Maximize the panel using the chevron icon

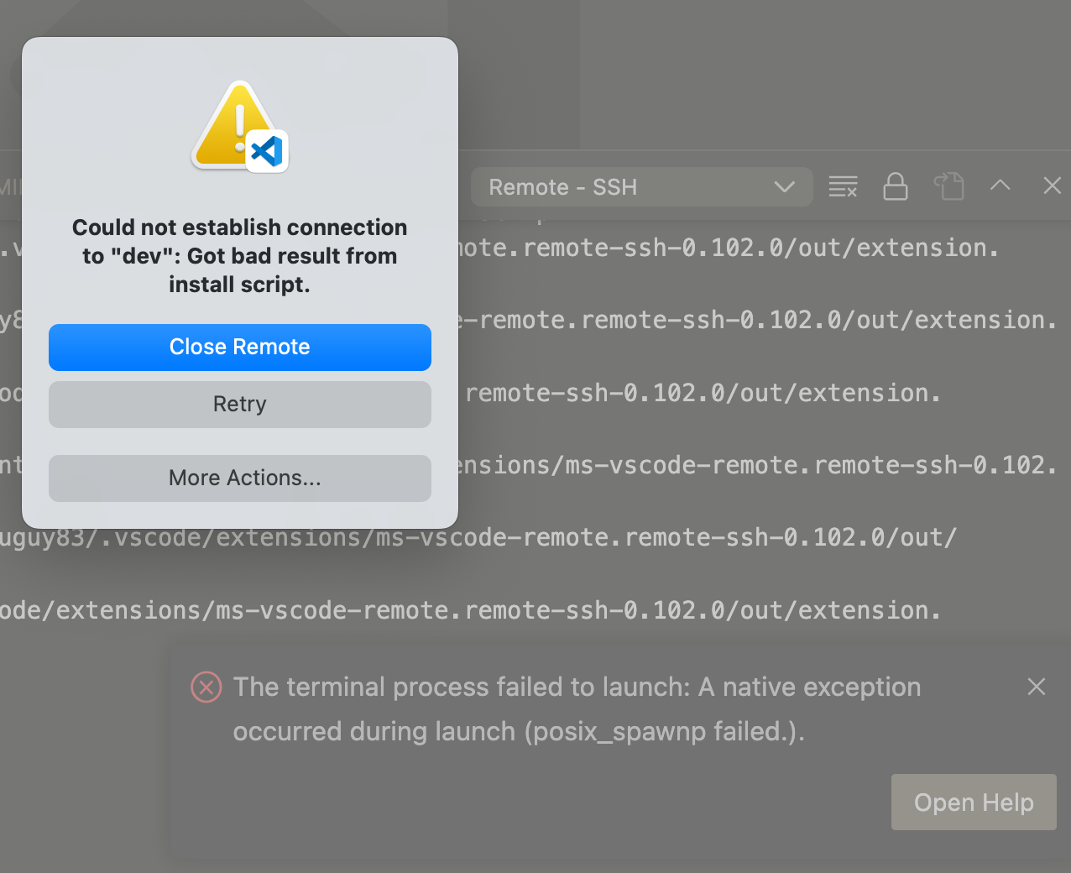click(x=1000, y=186)
